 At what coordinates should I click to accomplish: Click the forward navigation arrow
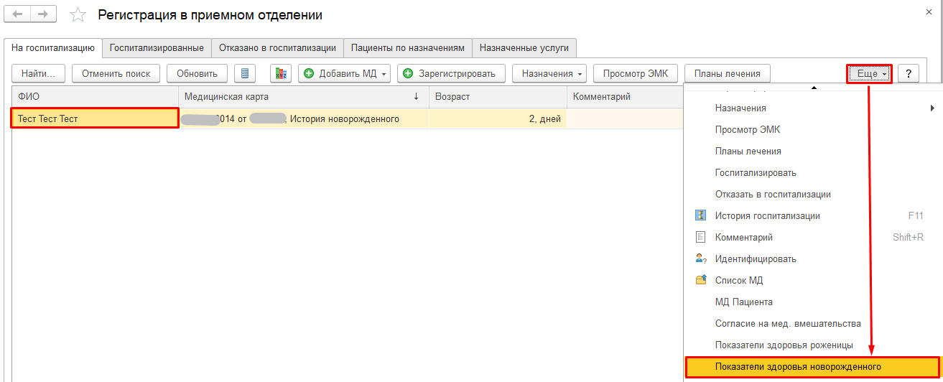point(43,14)
